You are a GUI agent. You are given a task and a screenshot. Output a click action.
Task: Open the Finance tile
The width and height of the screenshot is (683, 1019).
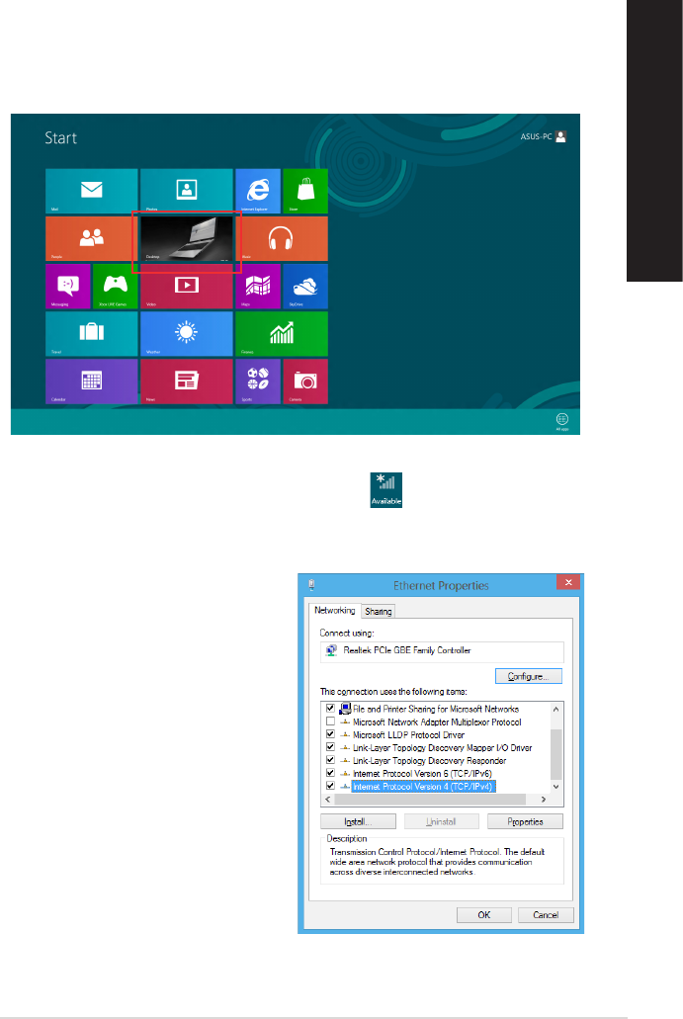pyautogui.click(x=282, y=333)
